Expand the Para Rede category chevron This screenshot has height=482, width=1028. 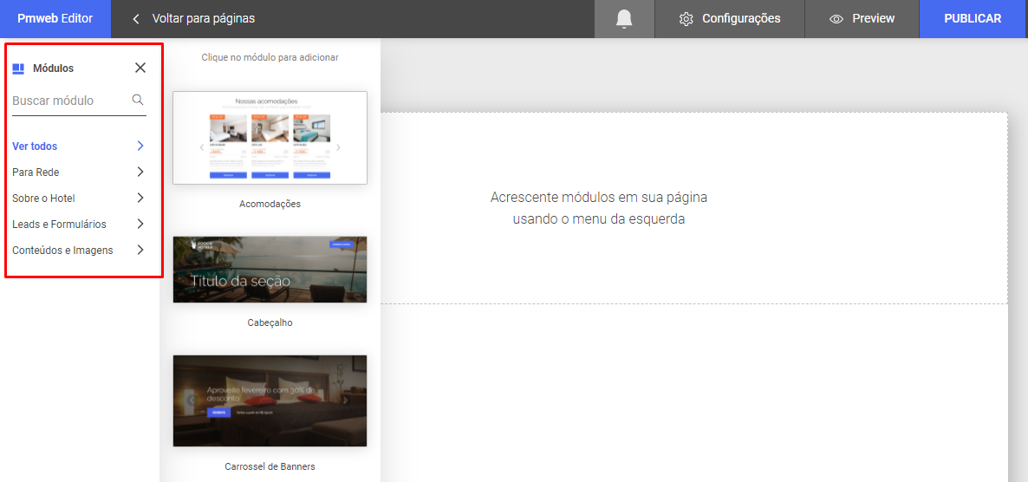click(x=140, y=172)
